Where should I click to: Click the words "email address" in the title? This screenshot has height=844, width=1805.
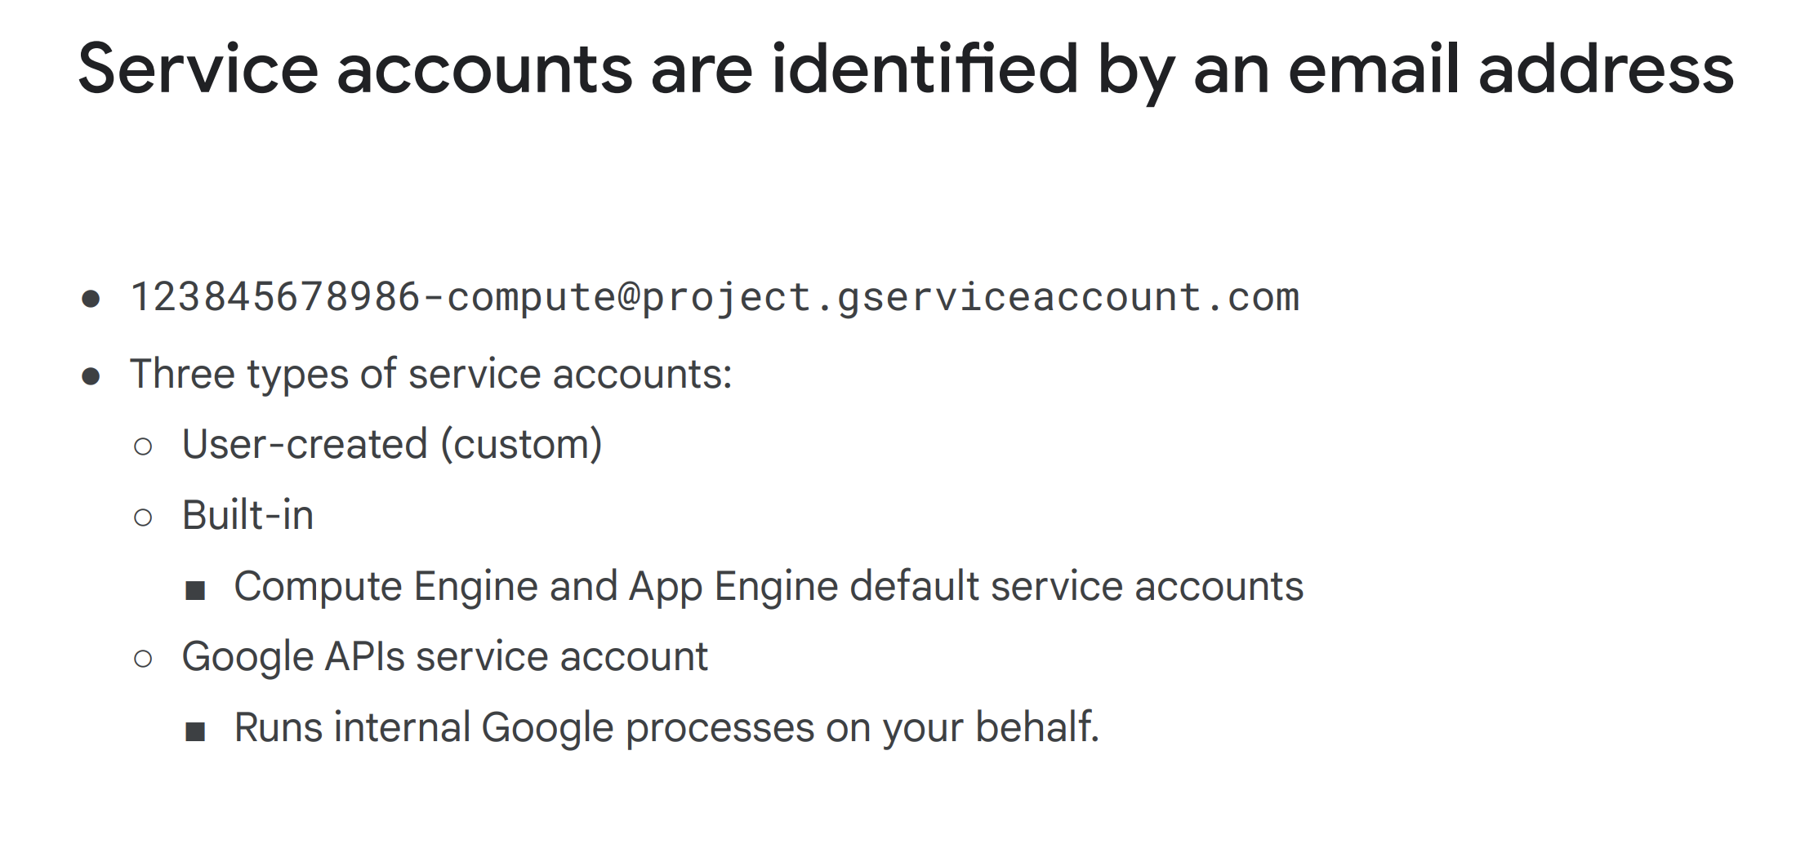1511,70
